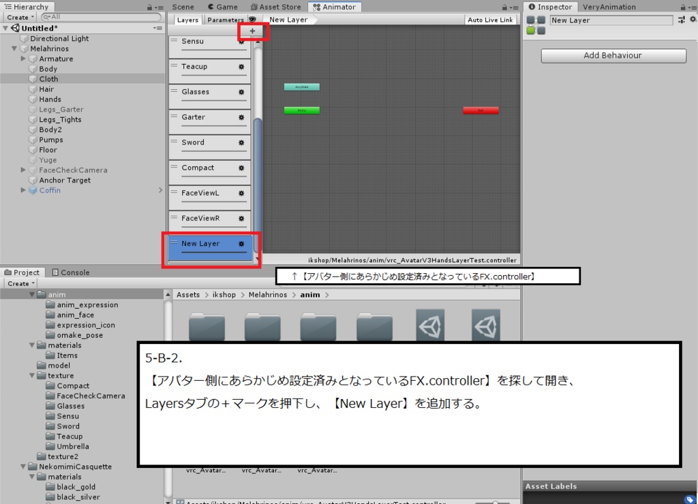Viewport: 698px width, 504px height.
Task: Click Assets in the Project breadcrumb path
Action: [187, 294]
